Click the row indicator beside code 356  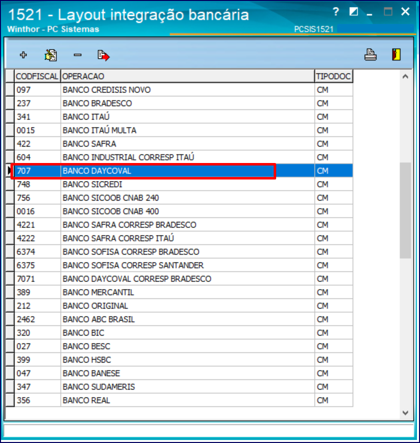click(10, 400)
